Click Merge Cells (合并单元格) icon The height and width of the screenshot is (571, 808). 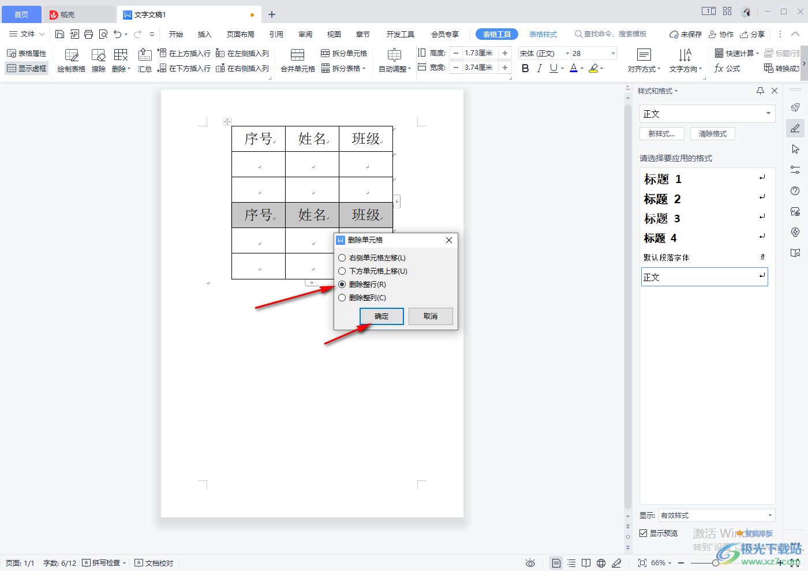[298, 61]
